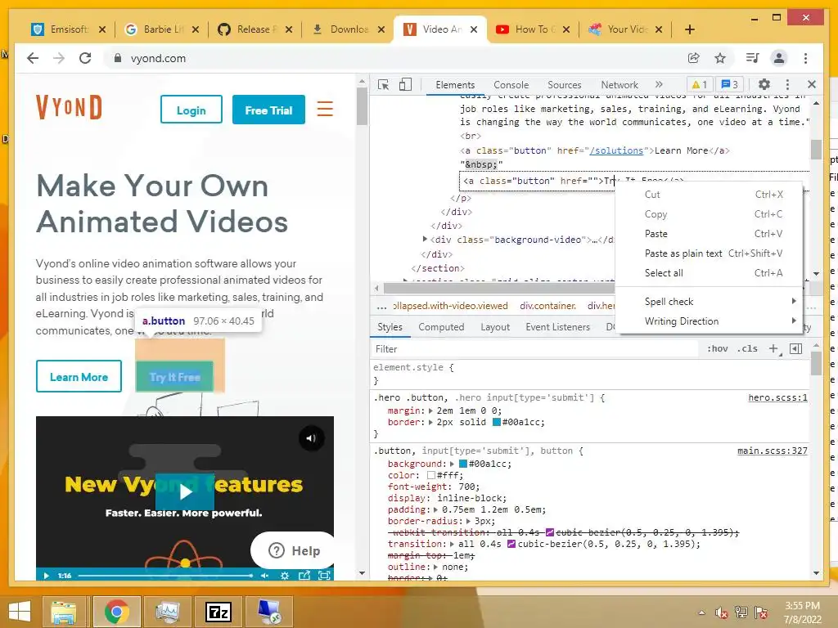Expand the transition shorthand property
Image resolution: width=838 pixels, height=628 pixels.
(x=453, y=544)
